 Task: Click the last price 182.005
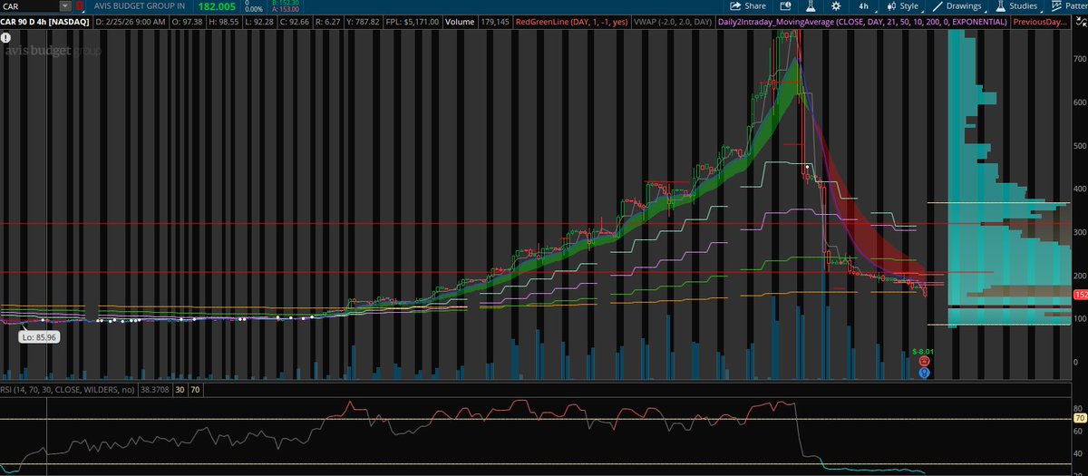[x=217, y=6]
